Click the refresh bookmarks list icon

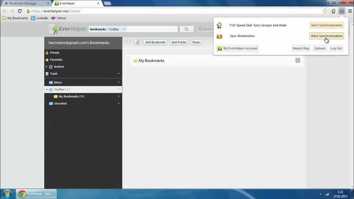[138, 42]
